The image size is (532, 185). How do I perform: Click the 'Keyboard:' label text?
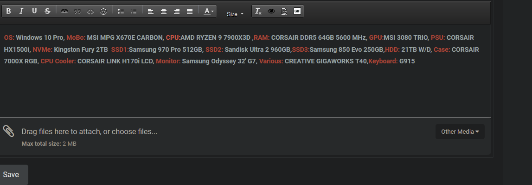(x=383, y=62)
